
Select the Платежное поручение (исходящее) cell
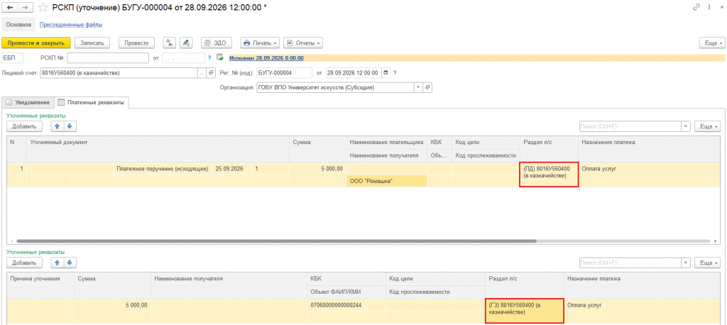(x=163, y=169)
